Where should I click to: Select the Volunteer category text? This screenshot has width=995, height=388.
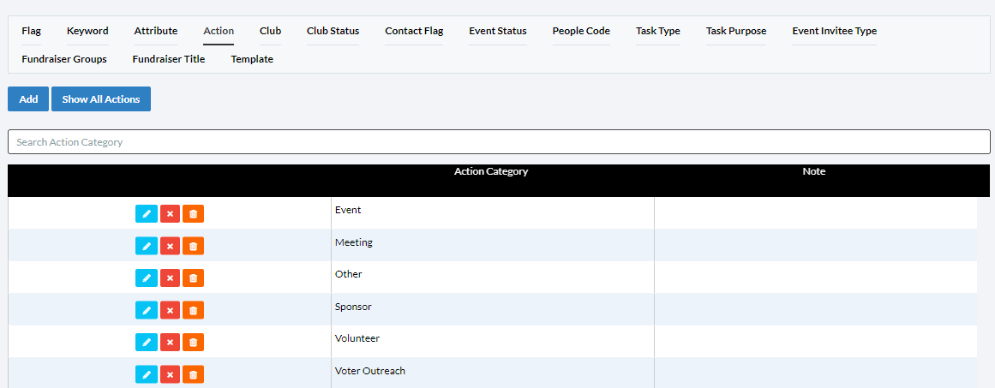[x=357, y=338]
